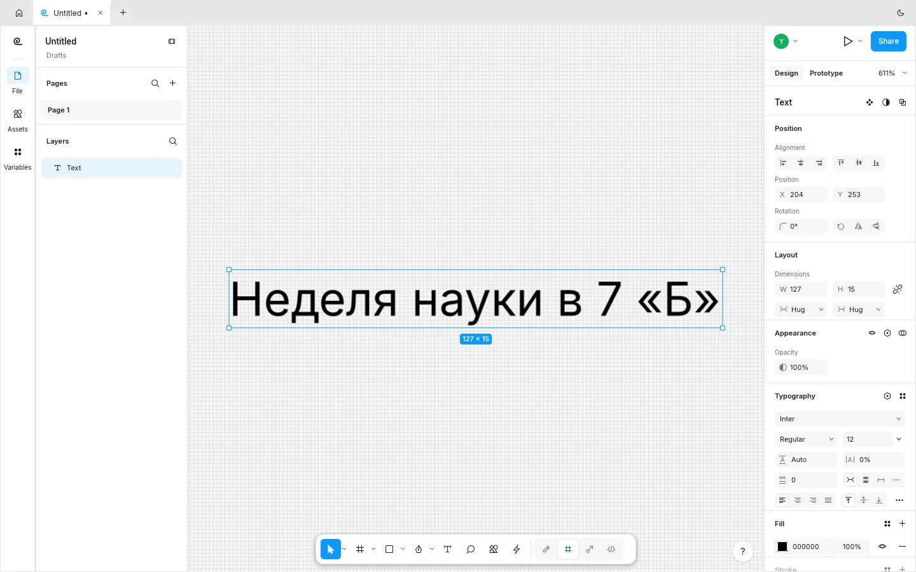The height and width of the screenshot is (572, 916).
Task: Select the Text layer in Layers
Action: (x=112, y=168)
